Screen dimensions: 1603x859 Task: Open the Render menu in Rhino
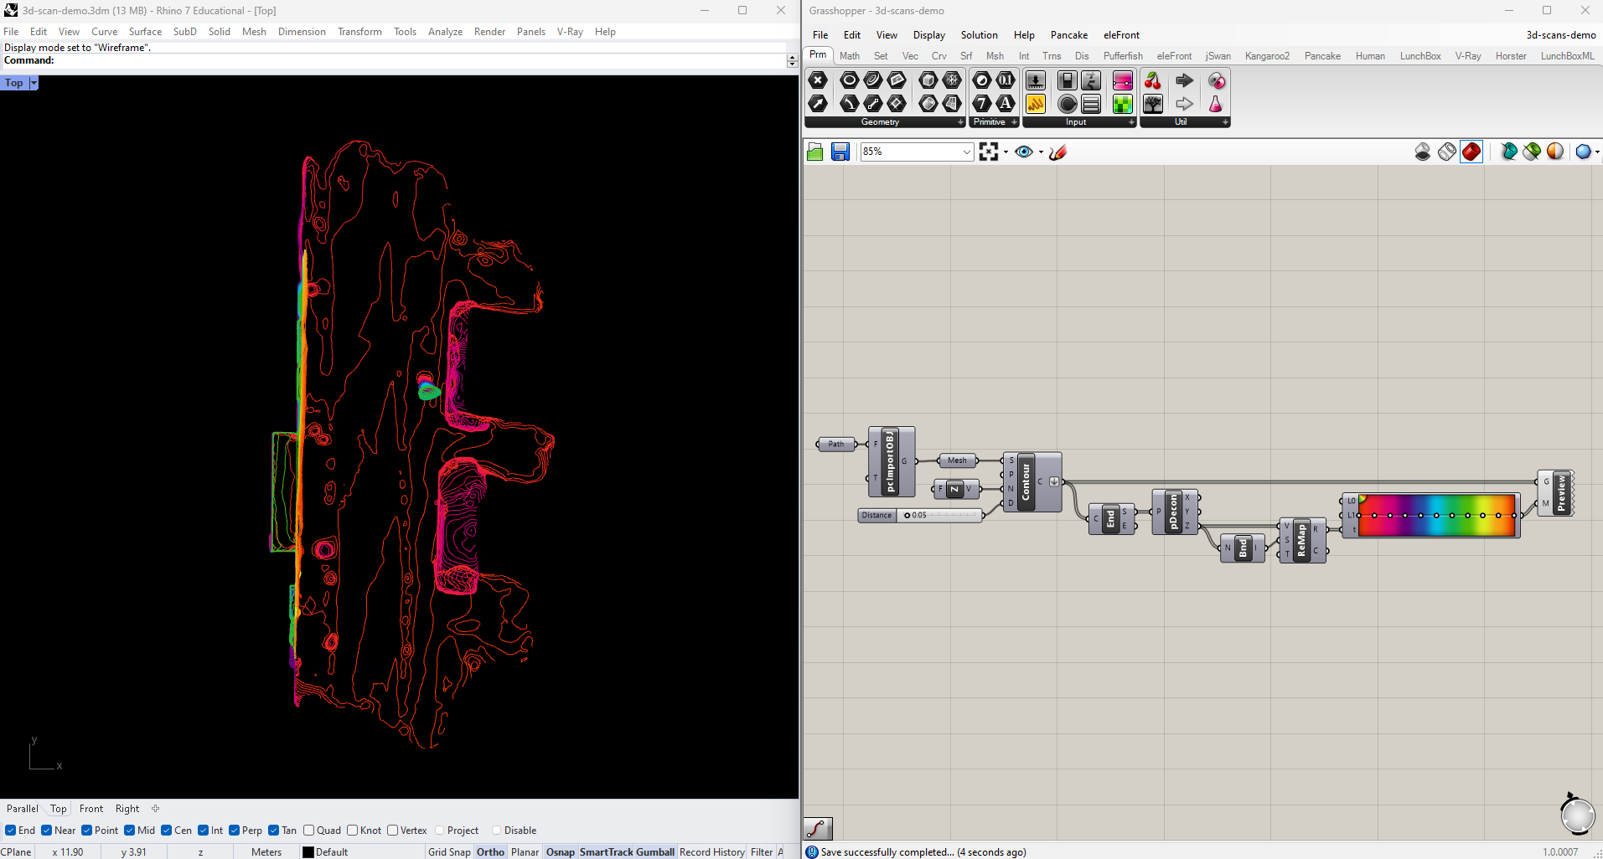pos(490,31)
